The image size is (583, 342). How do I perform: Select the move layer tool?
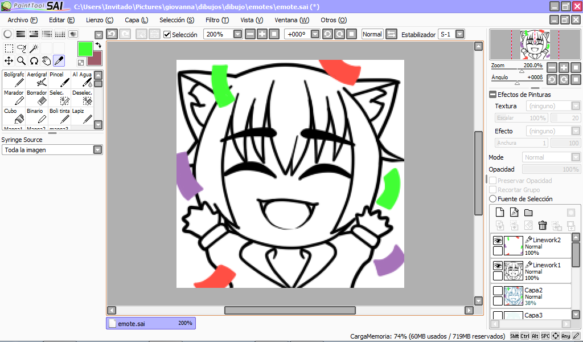pos(9,60)
